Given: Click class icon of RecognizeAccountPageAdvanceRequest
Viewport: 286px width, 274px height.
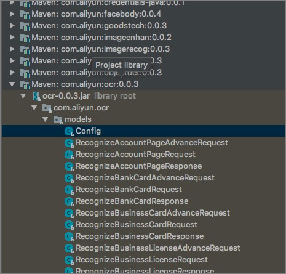Looking at the screenshot, I should 69,143.
